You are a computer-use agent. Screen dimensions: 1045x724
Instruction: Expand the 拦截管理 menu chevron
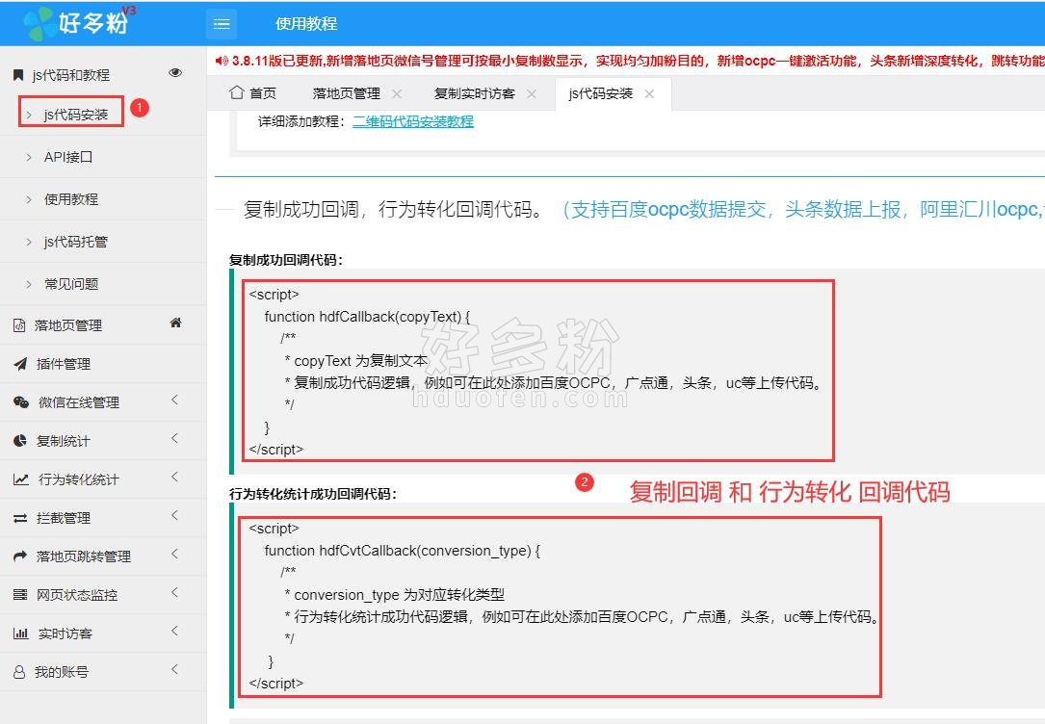(174, 515)
